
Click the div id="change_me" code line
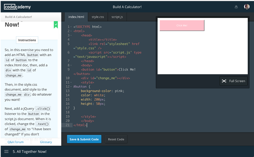pyautogui.click(x=105, y=78)
